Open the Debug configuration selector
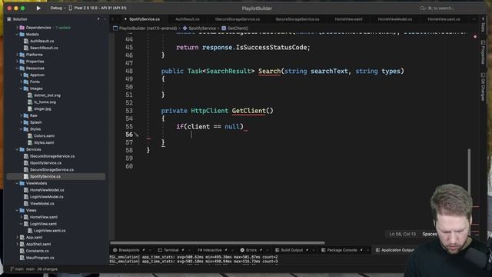 pos(56,8)
